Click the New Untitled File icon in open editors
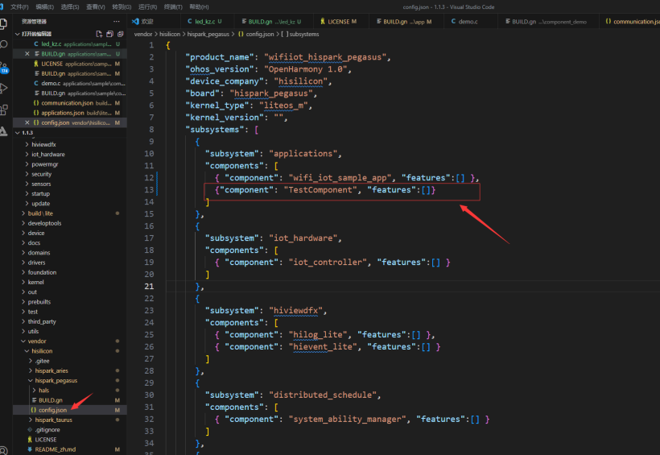This screenshot has height=455, width=660. 99,34
